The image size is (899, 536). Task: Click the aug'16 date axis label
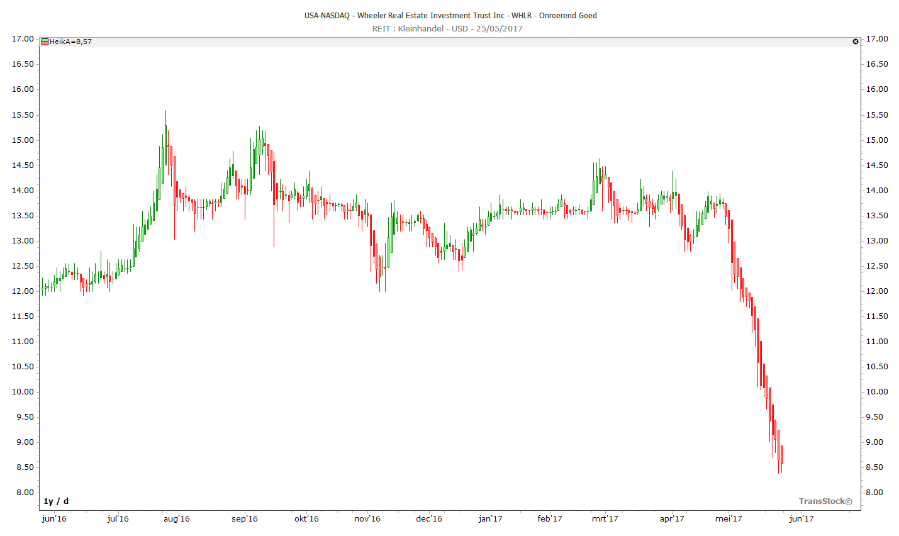click(177, 519)
